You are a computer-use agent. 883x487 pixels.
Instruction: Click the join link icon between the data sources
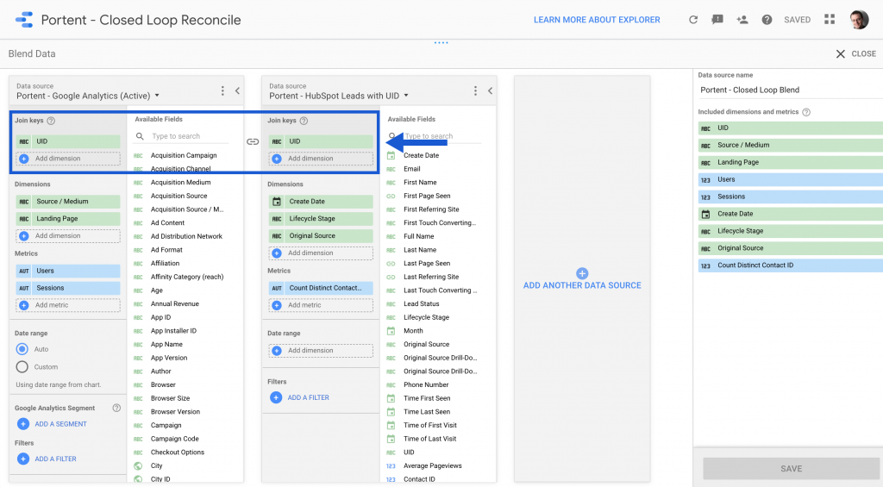point(253,141)
